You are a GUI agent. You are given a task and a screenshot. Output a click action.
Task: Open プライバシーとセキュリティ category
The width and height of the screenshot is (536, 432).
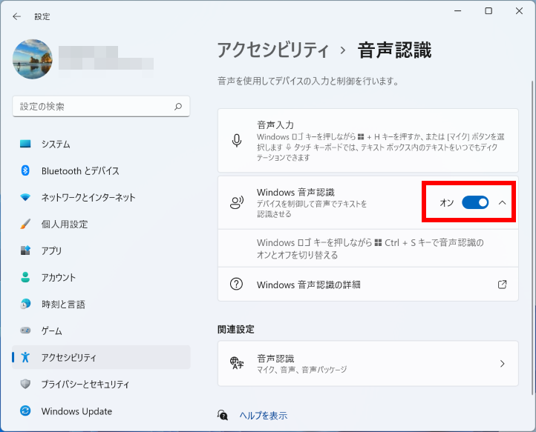coord(101,385)
